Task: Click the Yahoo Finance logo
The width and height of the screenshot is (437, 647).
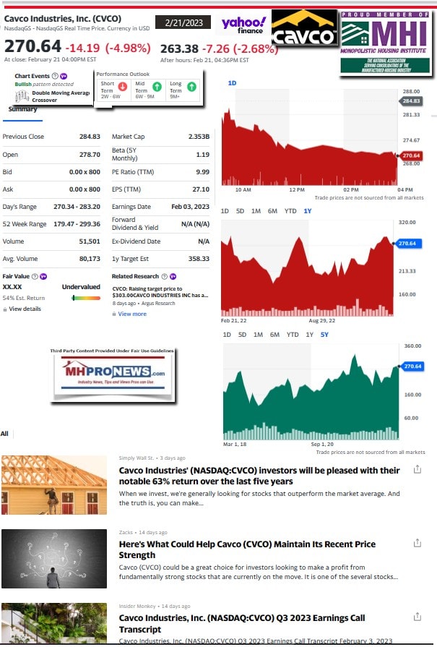Action: click(243, 25)
